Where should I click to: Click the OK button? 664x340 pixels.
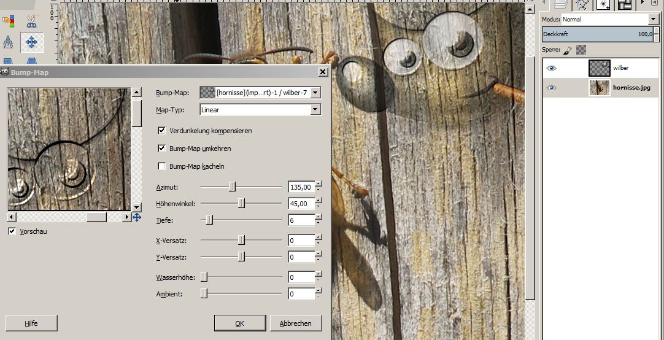(x=239, y=323)
